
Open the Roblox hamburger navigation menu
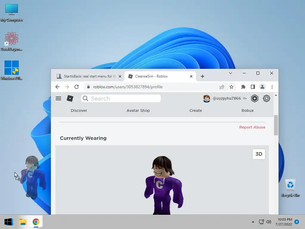point(58,98)
